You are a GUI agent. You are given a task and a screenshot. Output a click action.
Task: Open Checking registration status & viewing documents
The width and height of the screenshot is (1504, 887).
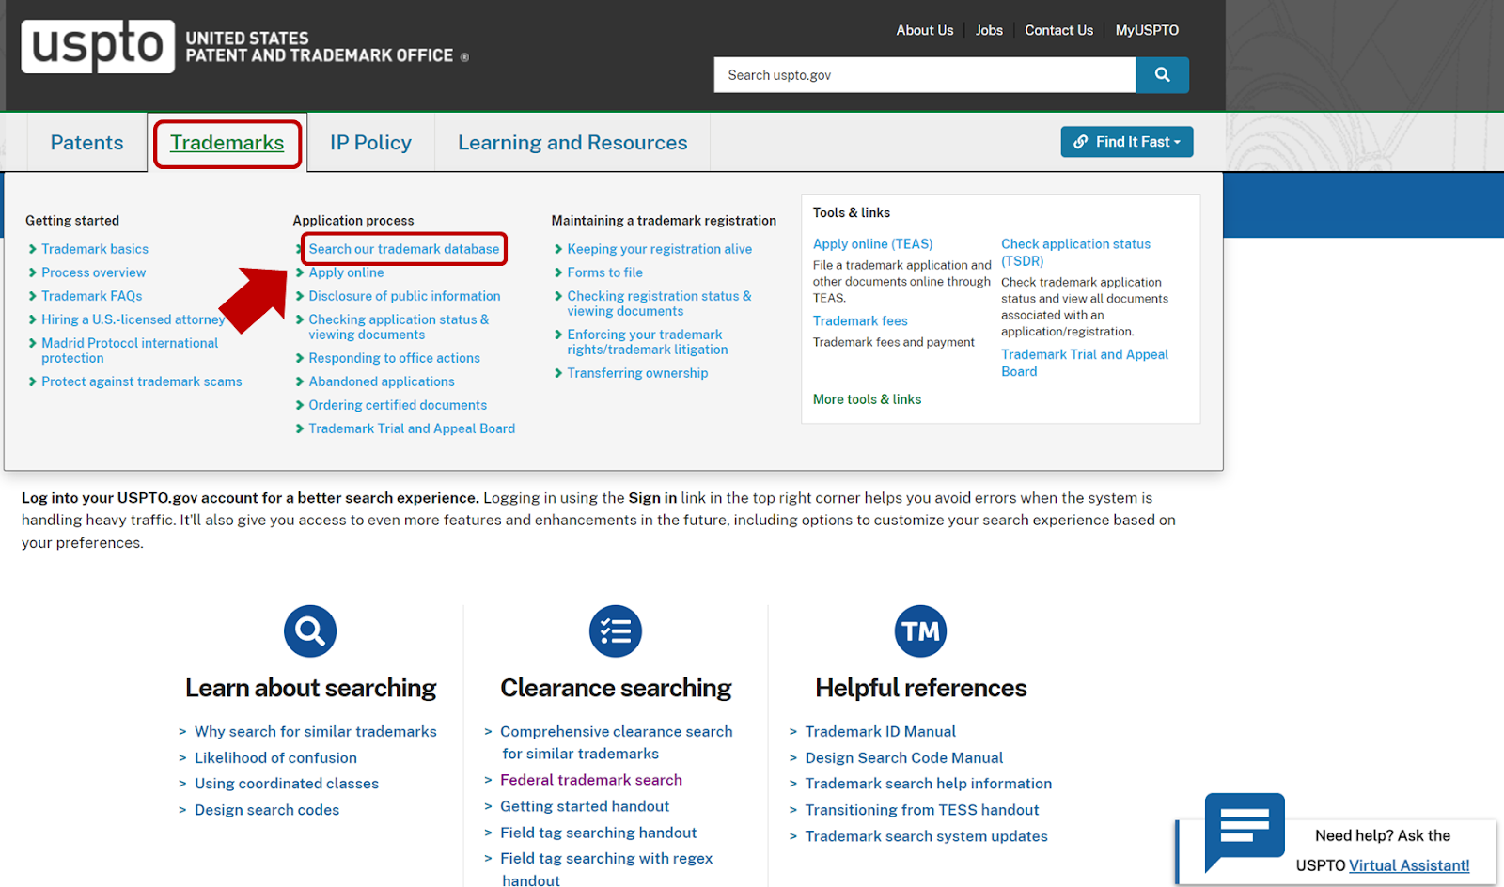pos(659,303)
